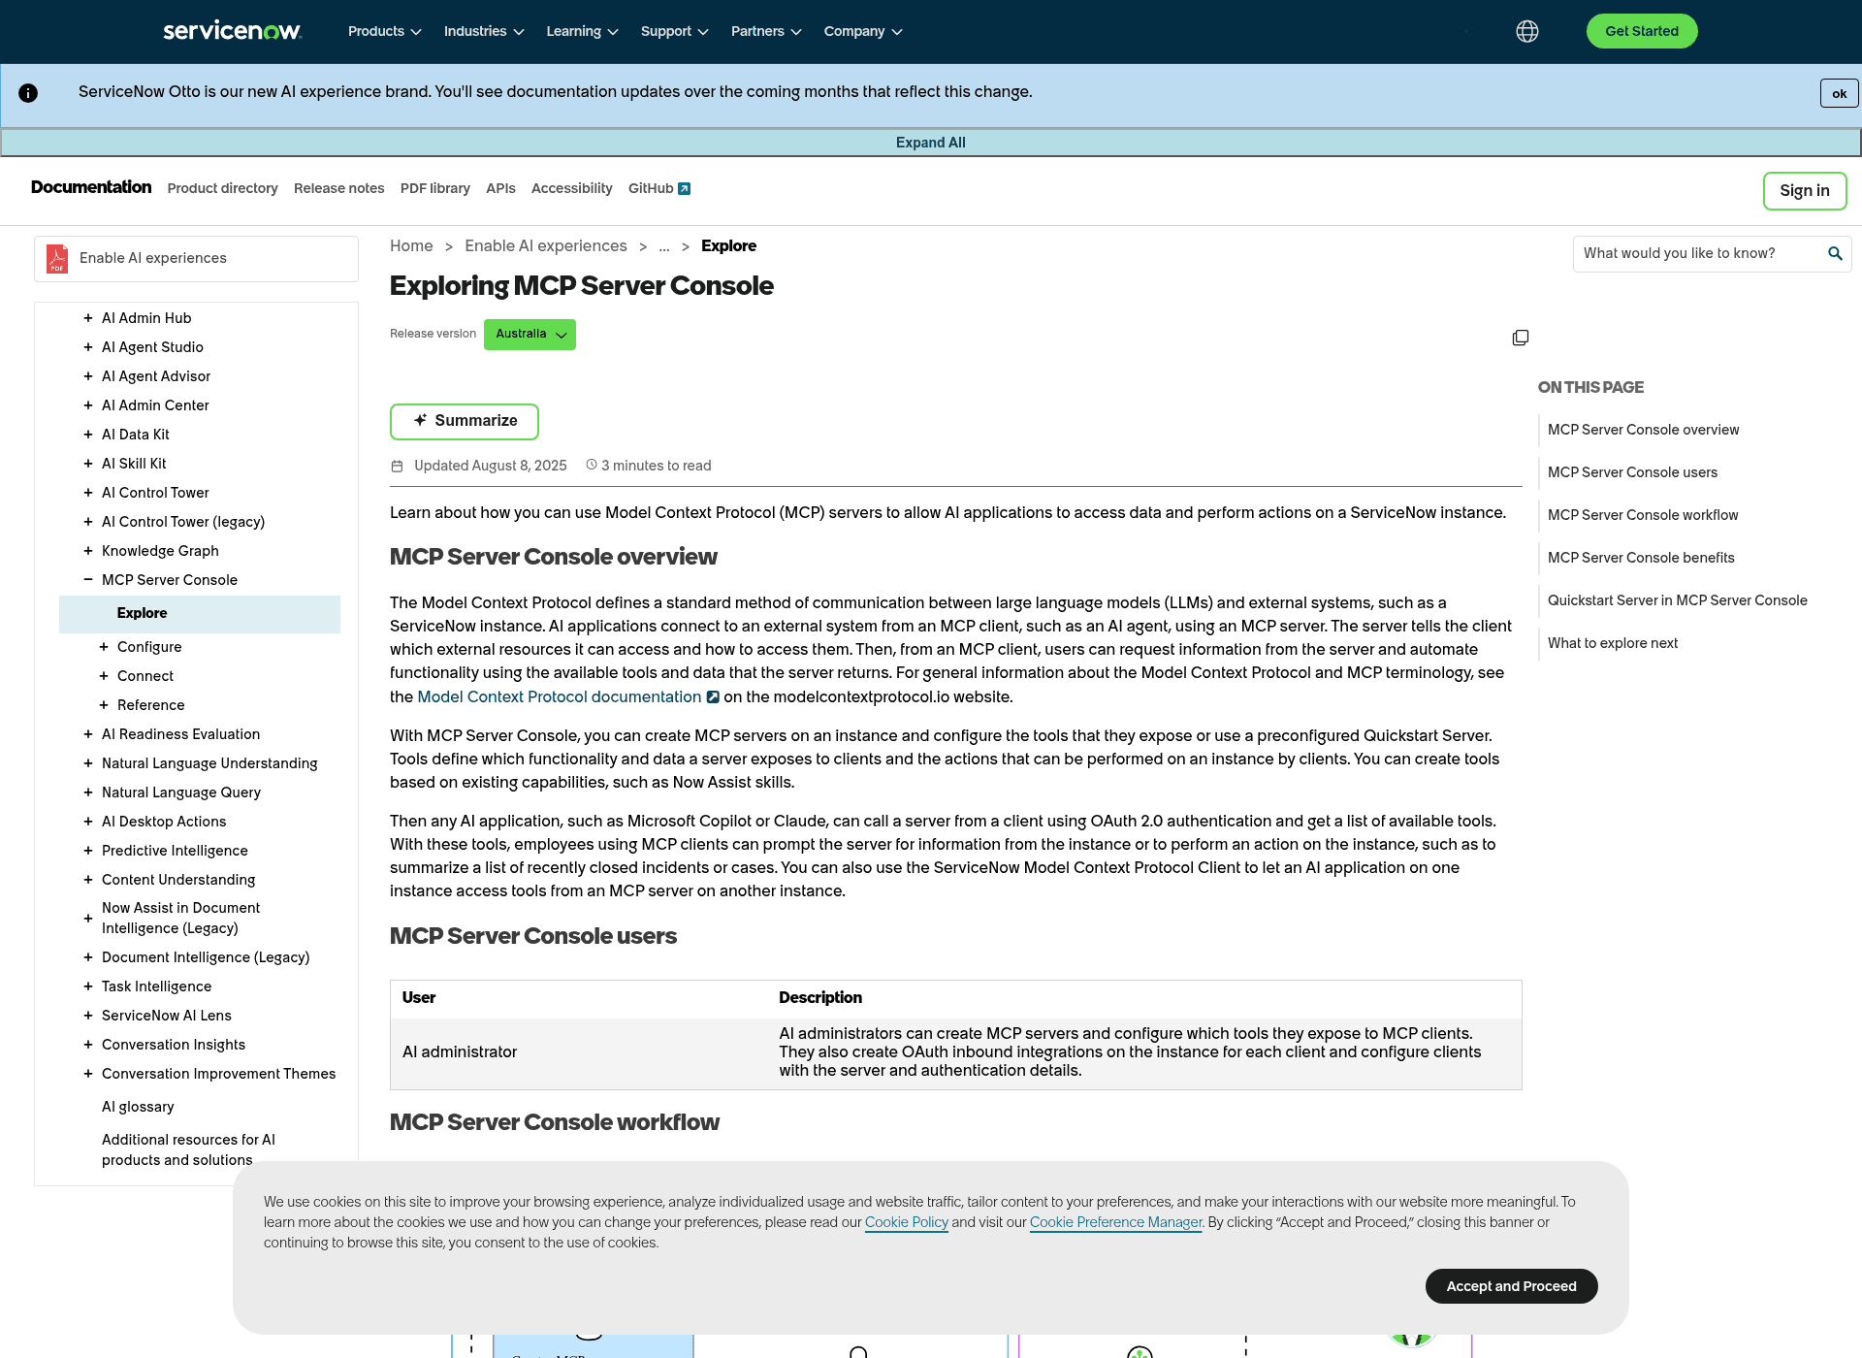Click Expand All bar
This screenshot has height=1358, width=1862.
(x=931, y=143)
